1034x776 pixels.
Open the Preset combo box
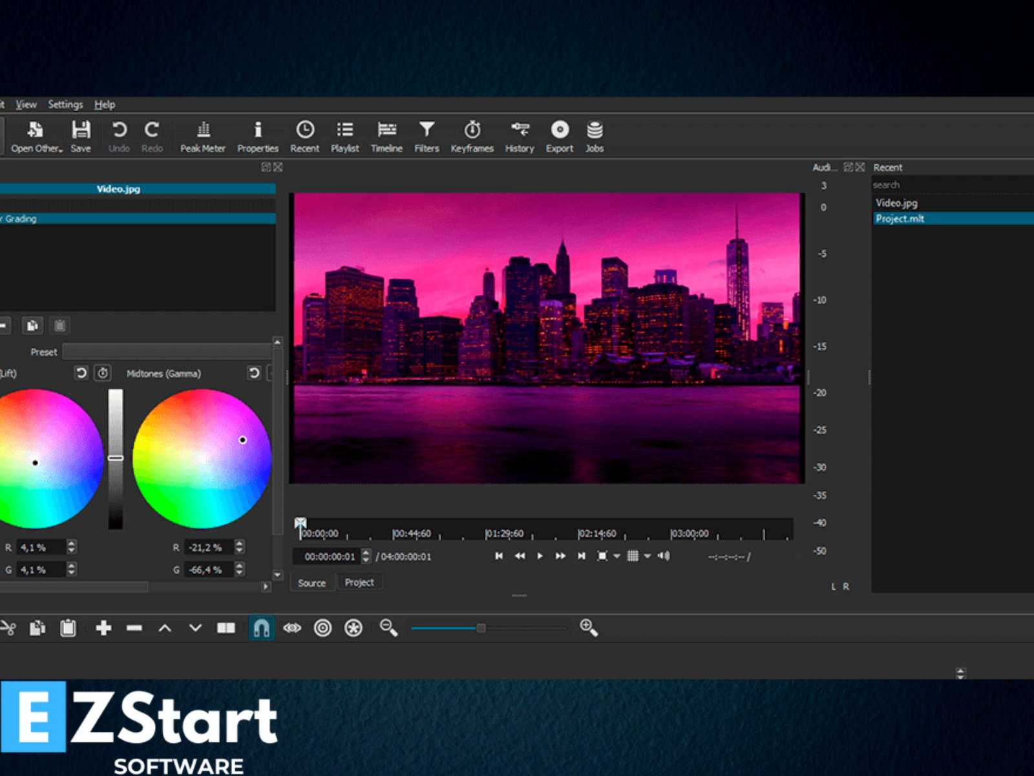coord(167,352)
